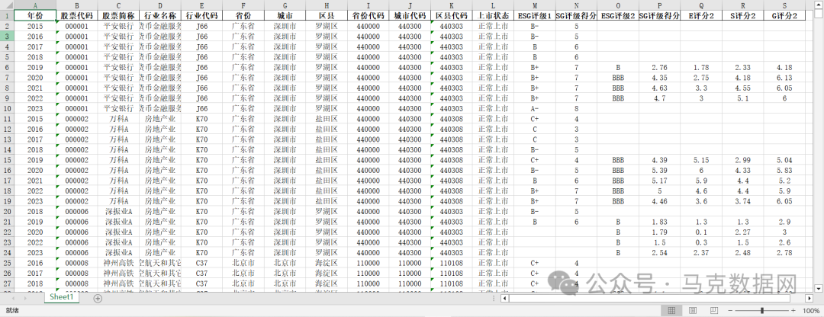The width and height of the screenshot is (824, 317).
Task: Select 海淀区 cell in row 26
Action: pyautogui.click(x=327, y=274)
